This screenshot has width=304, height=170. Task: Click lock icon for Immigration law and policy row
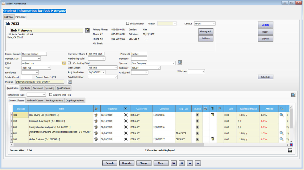tap(96, 127)
